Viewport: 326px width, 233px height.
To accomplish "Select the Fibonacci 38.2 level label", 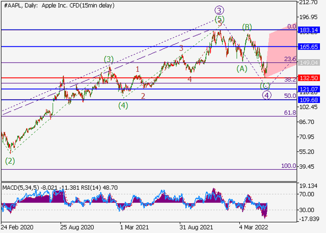I will 290,80.
